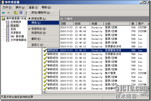The height and width of the screenshot is (101, 151).
Task: Click key icon of the 21:46:12 event
Action: coord(45,58)
